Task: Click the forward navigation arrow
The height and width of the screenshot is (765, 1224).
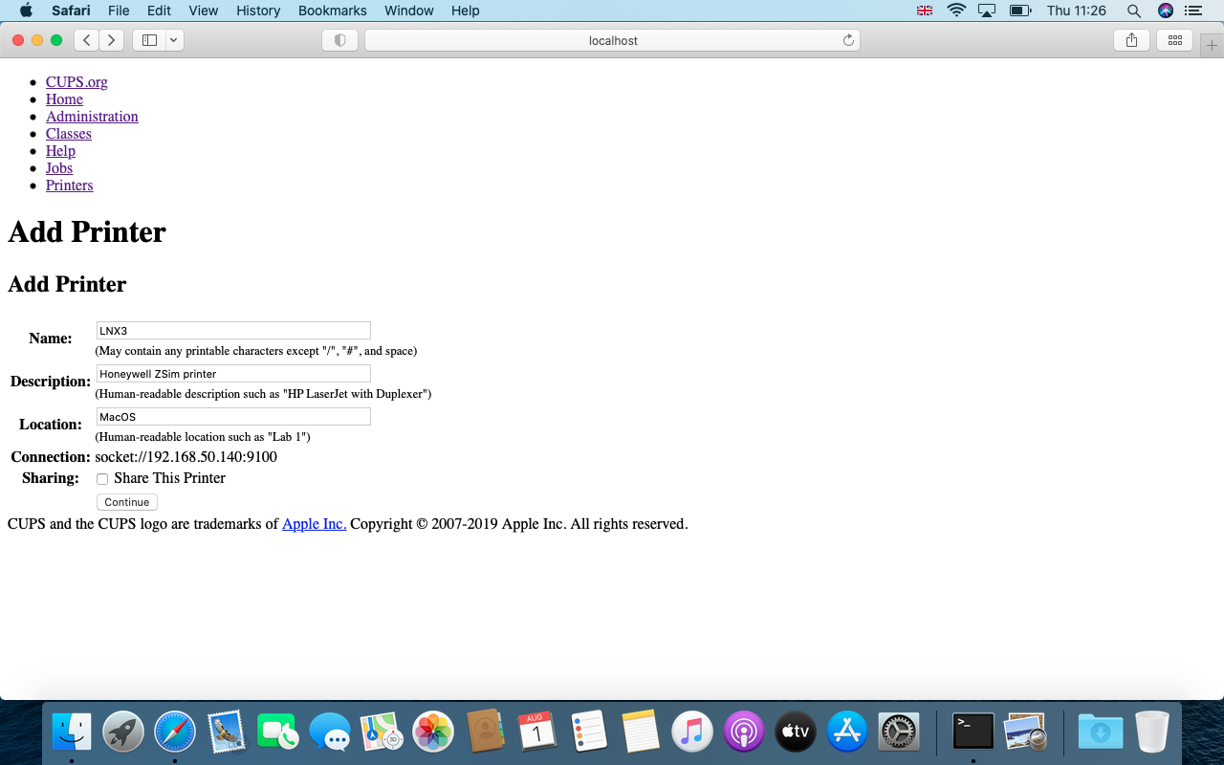Action: [x=112, y=40]
